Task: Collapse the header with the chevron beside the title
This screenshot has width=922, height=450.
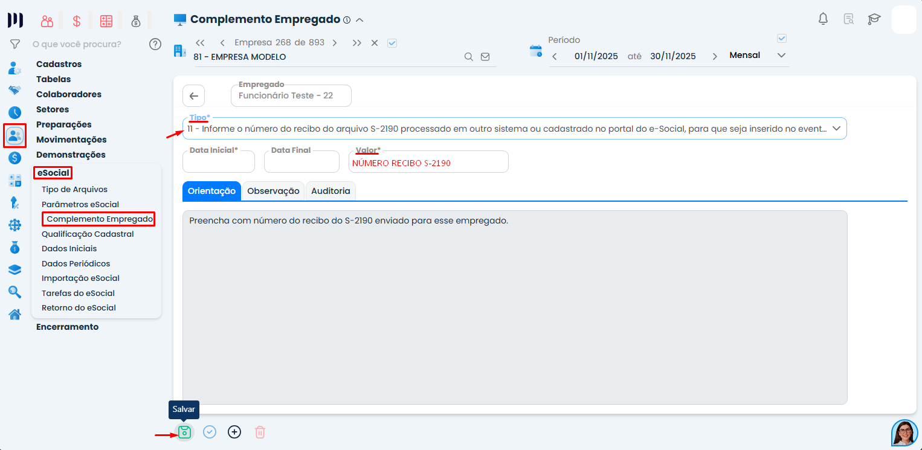Action: pyautogui.click(x=359, y=20)
